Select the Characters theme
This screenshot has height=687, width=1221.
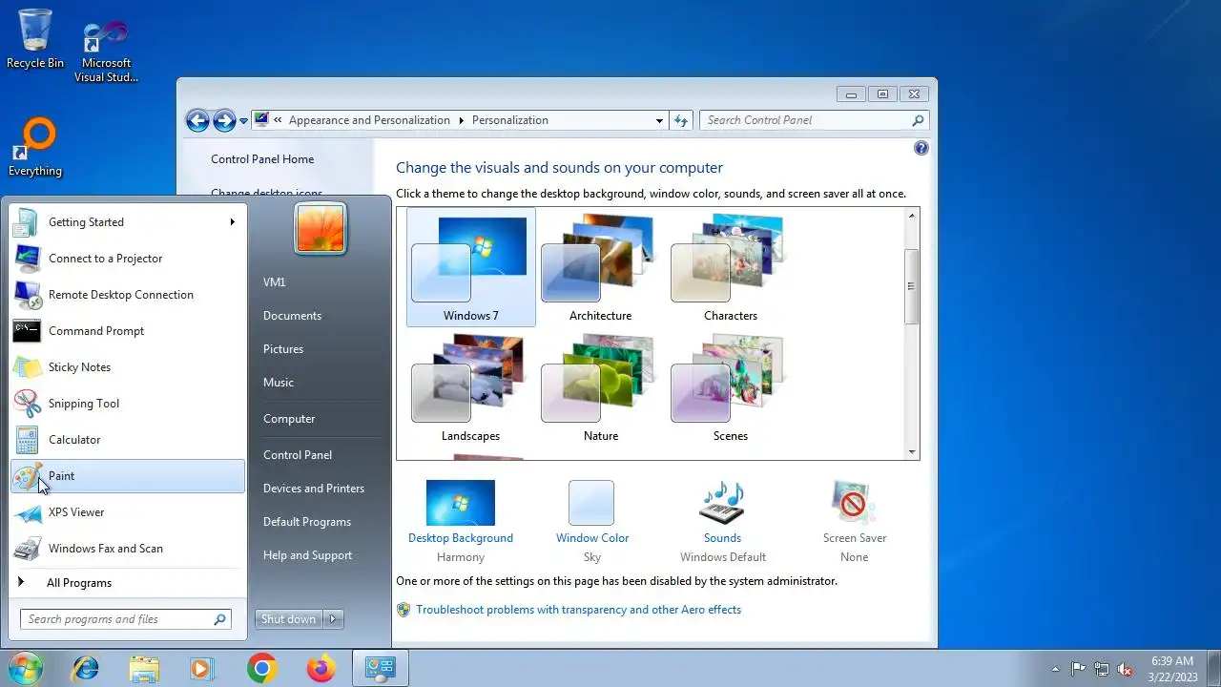(731, 267)
